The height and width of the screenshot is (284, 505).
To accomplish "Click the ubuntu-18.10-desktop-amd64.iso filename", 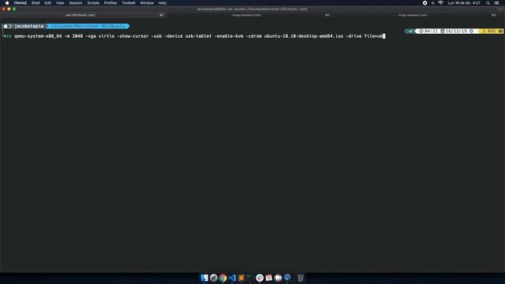I will (304, 36).
